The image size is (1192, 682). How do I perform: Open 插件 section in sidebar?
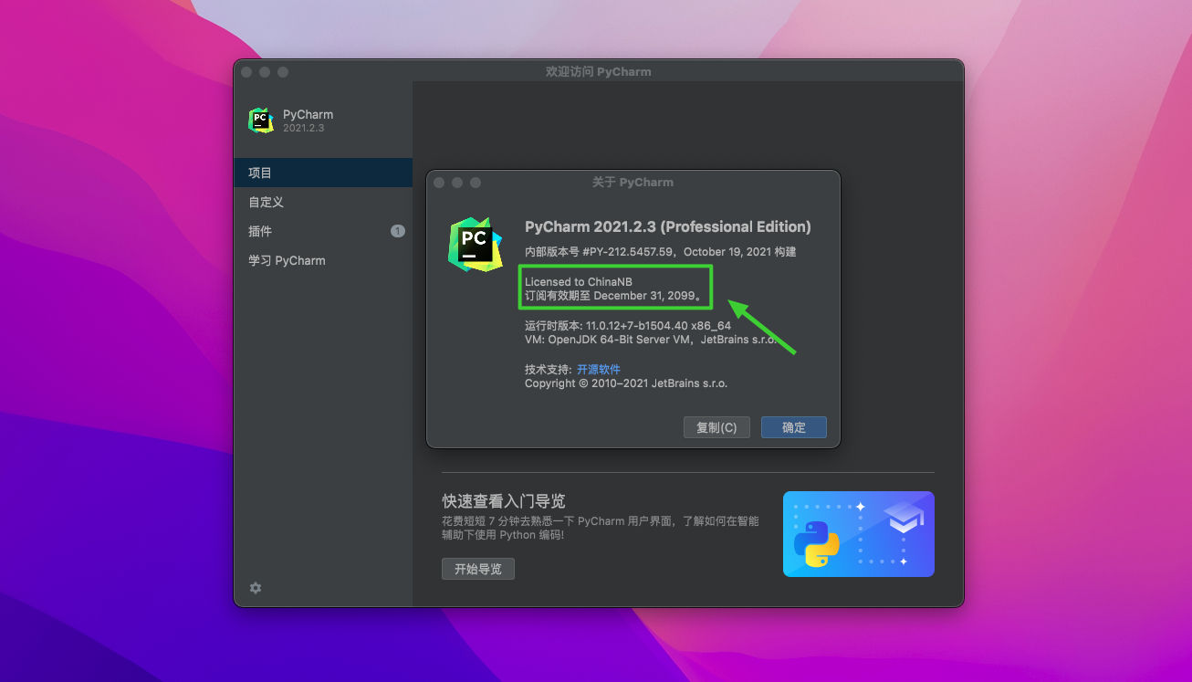(323, 231)
